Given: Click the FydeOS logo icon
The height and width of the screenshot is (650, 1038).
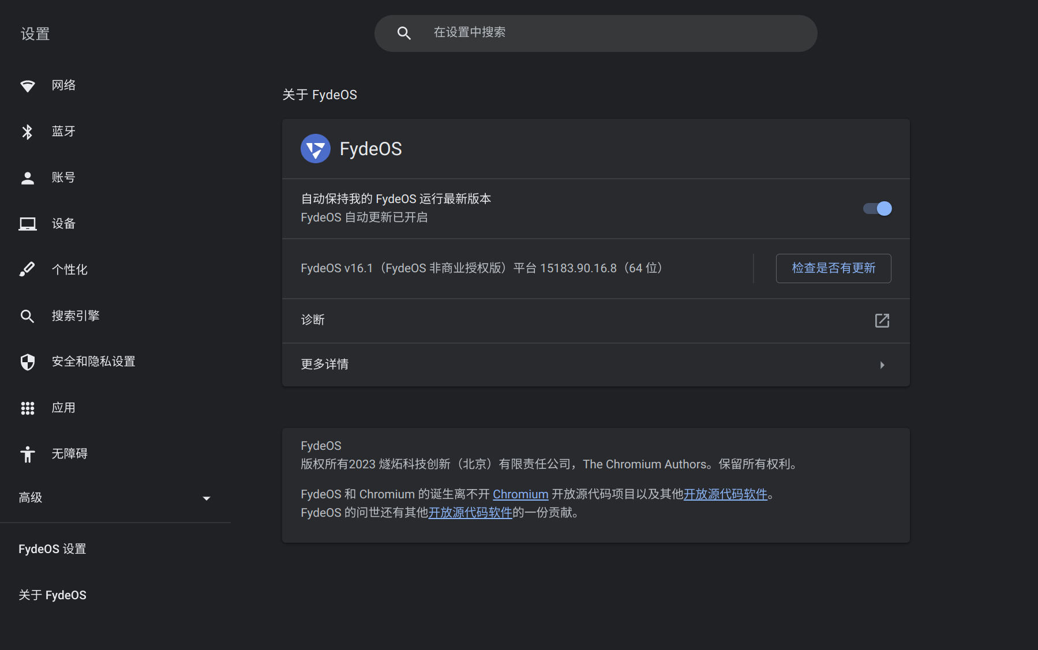Looking at the screenshot, I should point(315,149).
